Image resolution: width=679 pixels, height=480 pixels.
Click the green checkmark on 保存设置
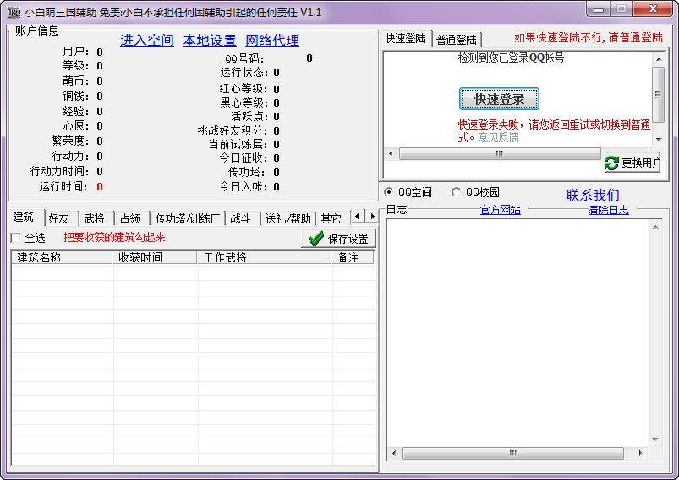pyautogui.click(x=316, y=238)
